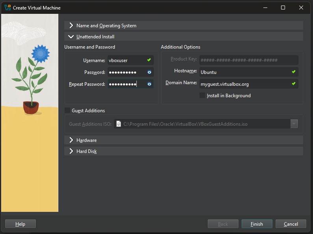
Task: Toggle visibility of Repeat Password with eye icon
Action: click(149, 84)
